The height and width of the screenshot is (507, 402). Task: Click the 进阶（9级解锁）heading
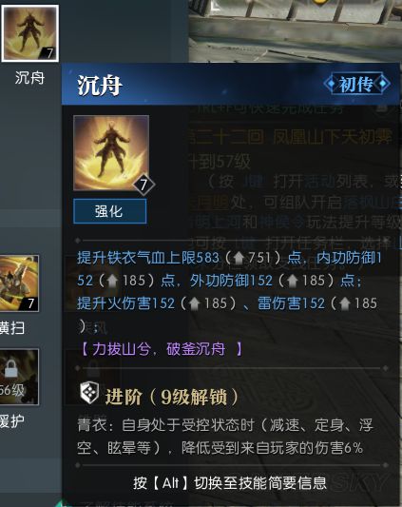tap(172, 397)
